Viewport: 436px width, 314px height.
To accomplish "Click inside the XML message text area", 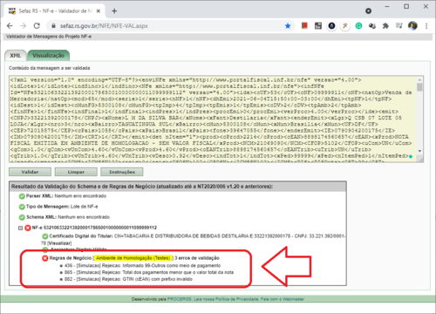I will (213, 119).
